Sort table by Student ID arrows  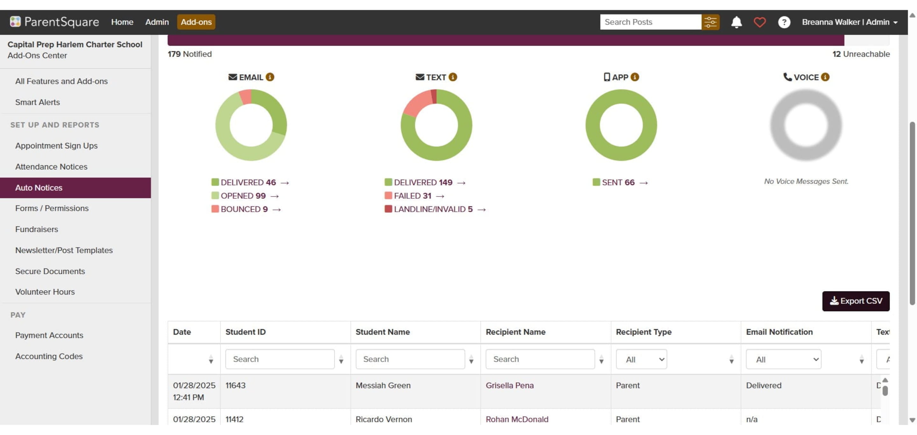(x=341, y=359)
